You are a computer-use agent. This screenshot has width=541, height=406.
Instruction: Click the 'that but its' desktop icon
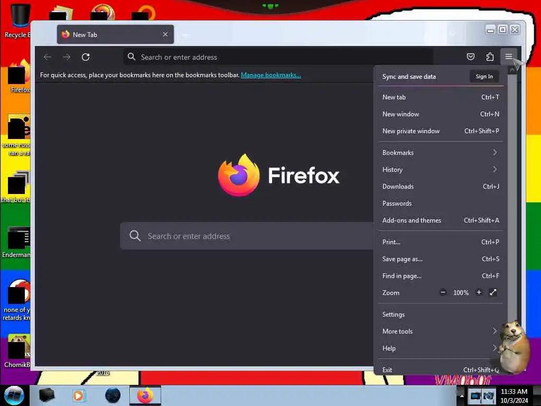[x=16, y=187]
